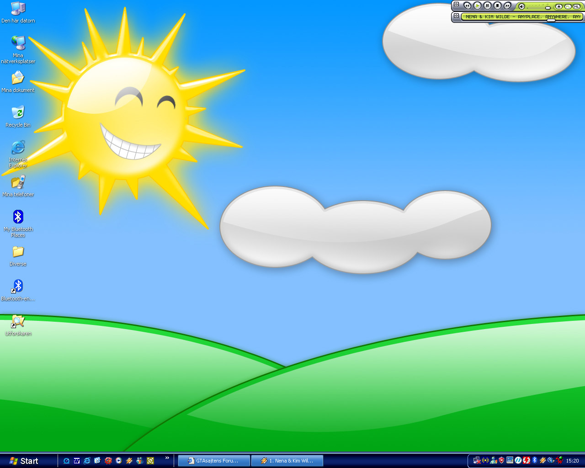Screen dimensions: 585x468
Task: Launch Word from the quick launch bar
Action: (x=77, y=461)
